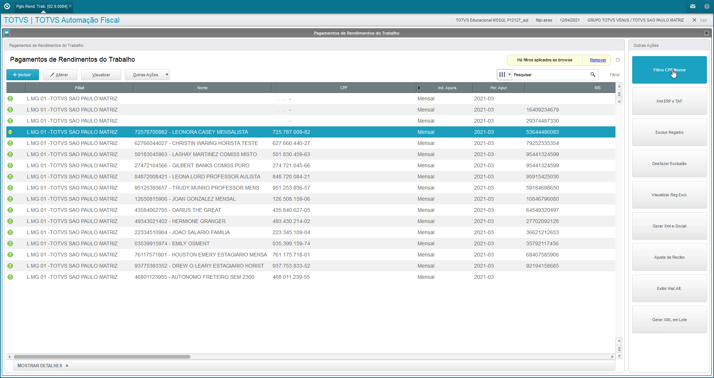Click the TOTVS logo icon in top bar
This screenshot has height=378, width=714.
pyautogui.click(x=7, y=6)
